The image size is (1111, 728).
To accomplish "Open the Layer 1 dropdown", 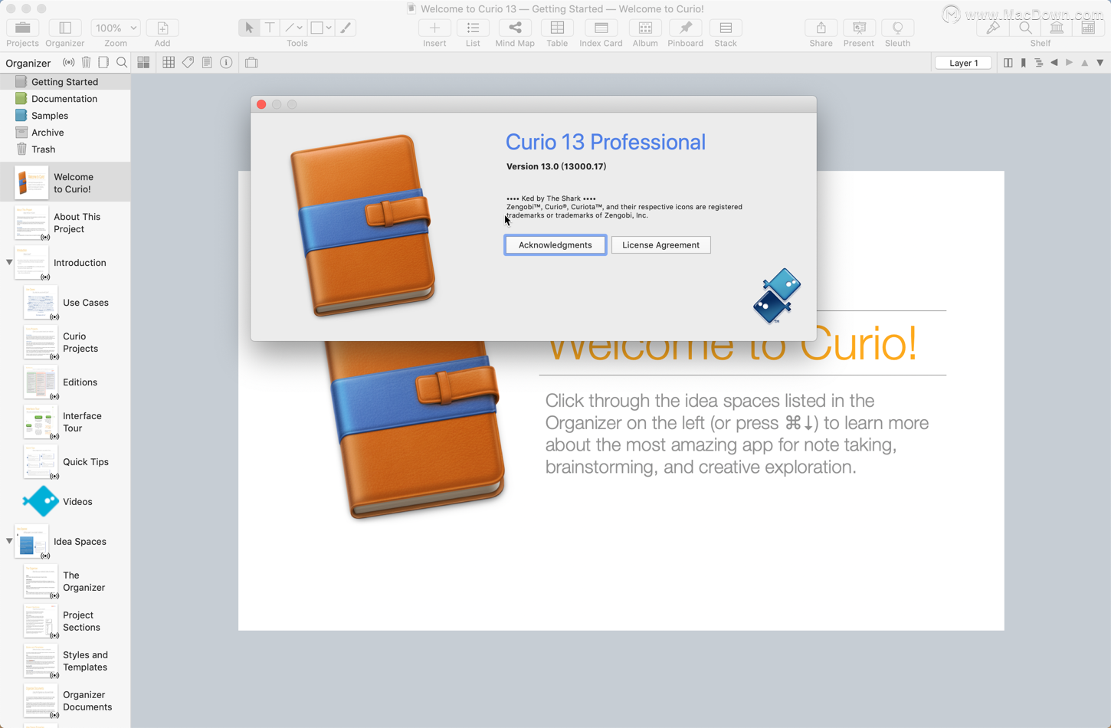I will point(964,63).
